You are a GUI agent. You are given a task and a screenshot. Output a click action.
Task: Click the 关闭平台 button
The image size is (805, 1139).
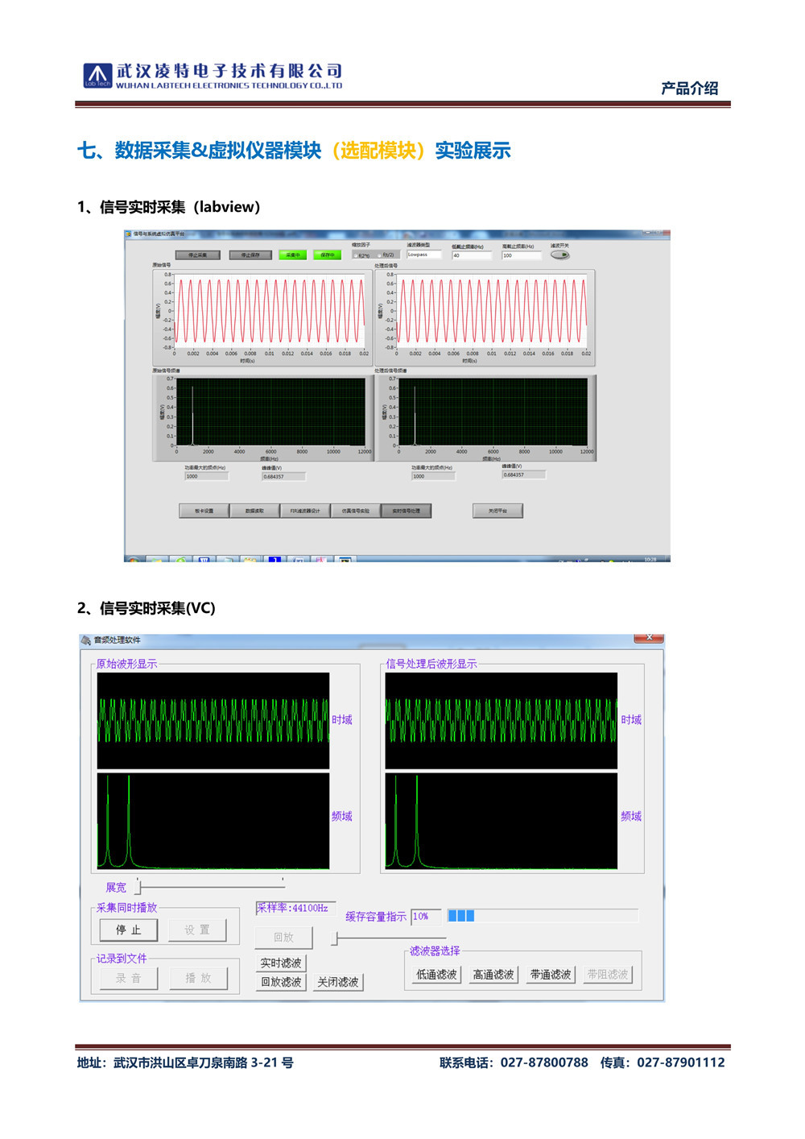[x=497, y=511]
